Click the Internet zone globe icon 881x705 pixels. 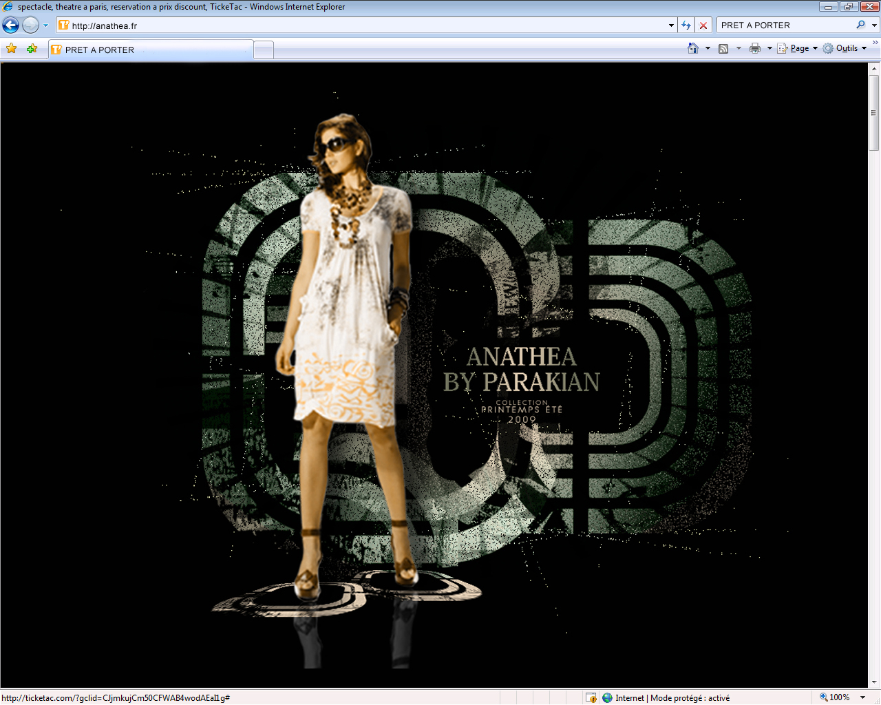607,697
